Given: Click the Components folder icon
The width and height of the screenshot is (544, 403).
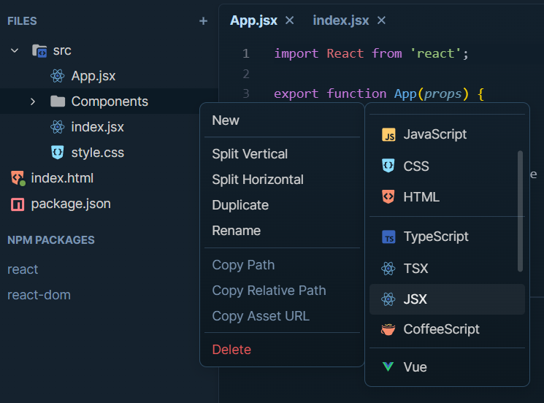Looking at the screenshot, I should pyautogui.click(x=58, y=101).
